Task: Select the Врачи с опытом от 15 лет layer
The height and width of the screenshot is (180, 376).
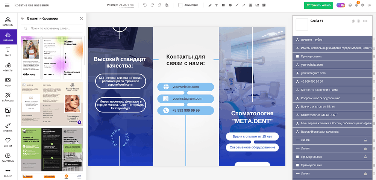Action: pyautogui.click(x=332, y=106)
